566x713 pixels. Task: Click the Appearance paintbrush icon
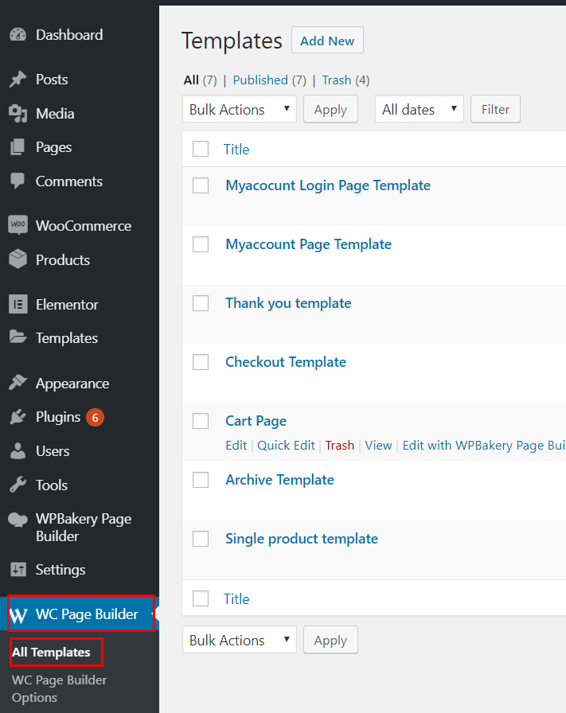(18, 384)
